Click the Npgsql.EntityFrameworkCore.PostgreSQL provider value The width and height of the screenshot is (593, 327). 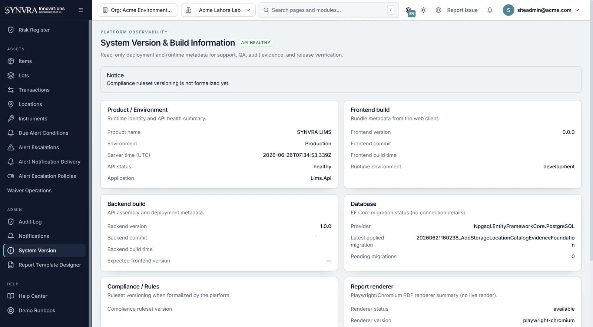pos(524,226)
